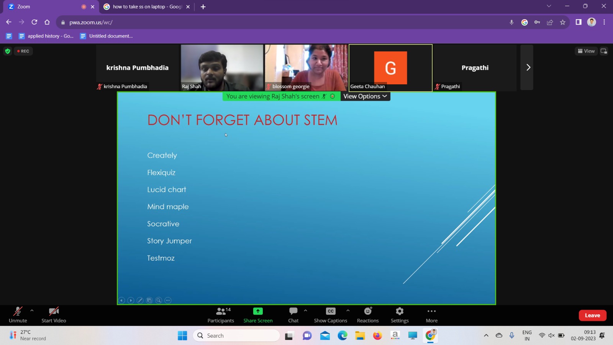
Task: Show hidden system tray icons
Action: 486,335
